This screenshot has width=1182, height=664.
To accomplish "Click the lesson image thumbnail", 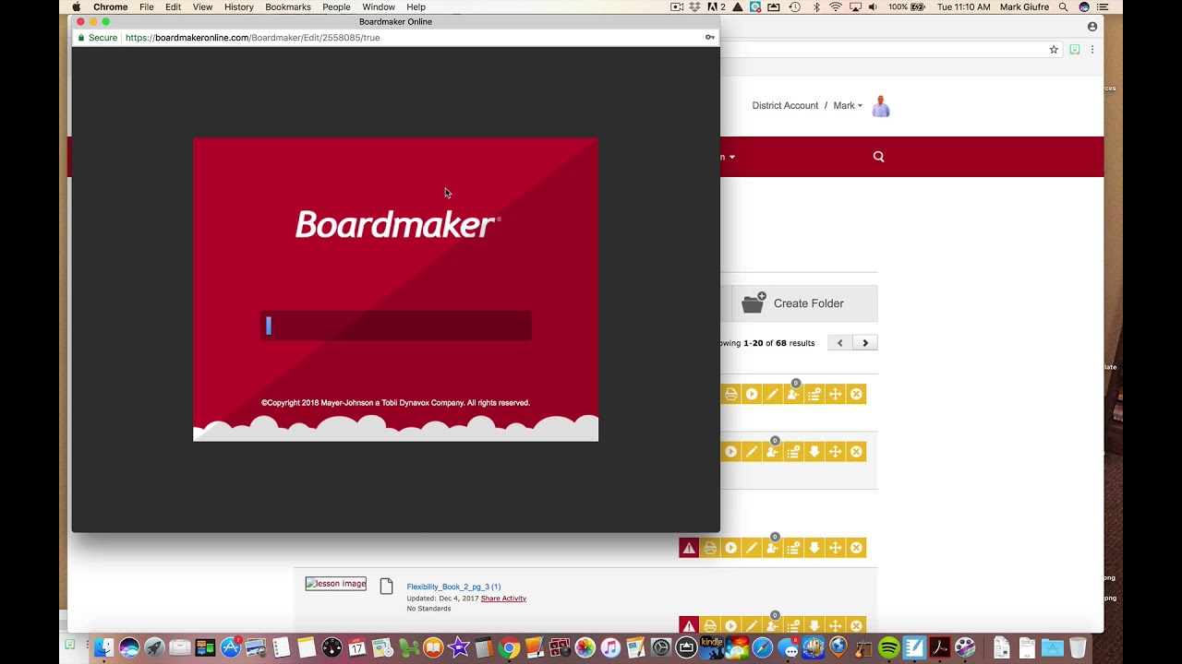I will [336, 584].
